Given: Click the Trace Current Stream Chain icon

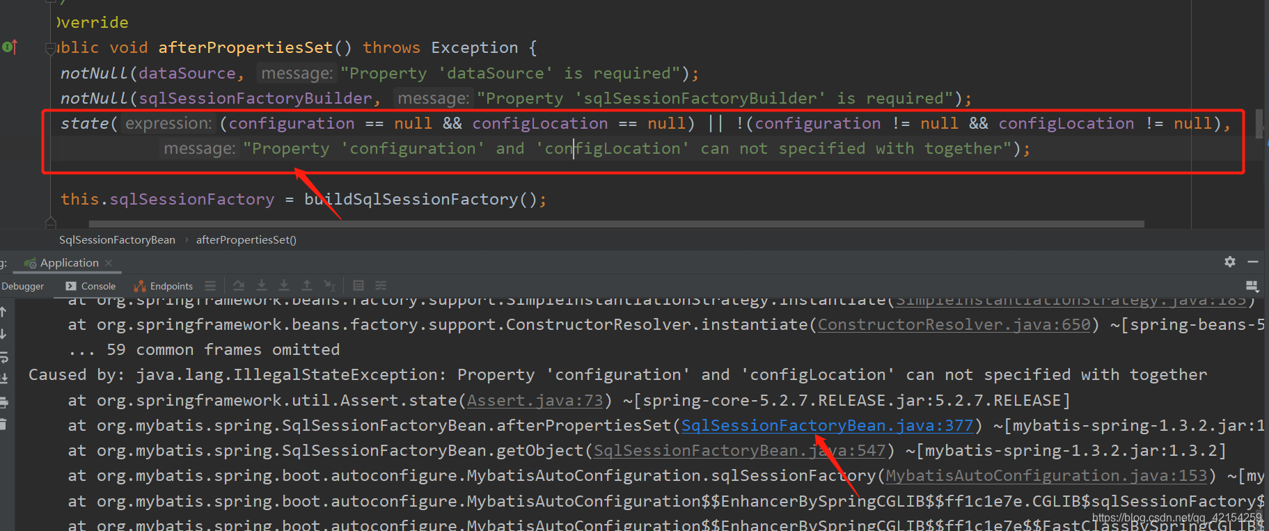Looking at the screenshot, I should [x=381, y=286].
